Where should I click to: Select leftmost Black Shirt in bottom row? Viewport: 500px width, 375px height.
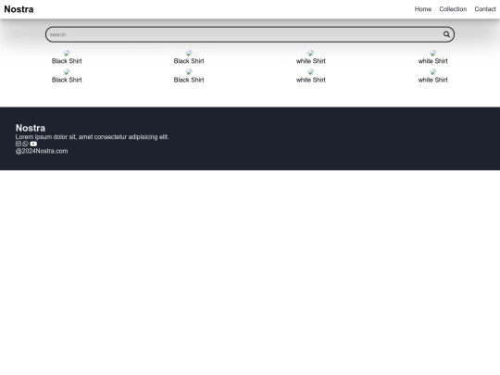[67, 76]
